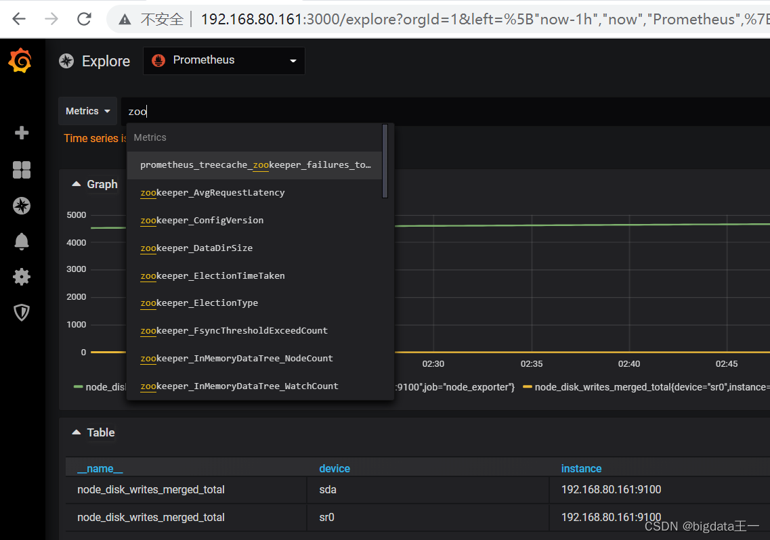Click the browser forward arrow

click(x=51, y=19)
